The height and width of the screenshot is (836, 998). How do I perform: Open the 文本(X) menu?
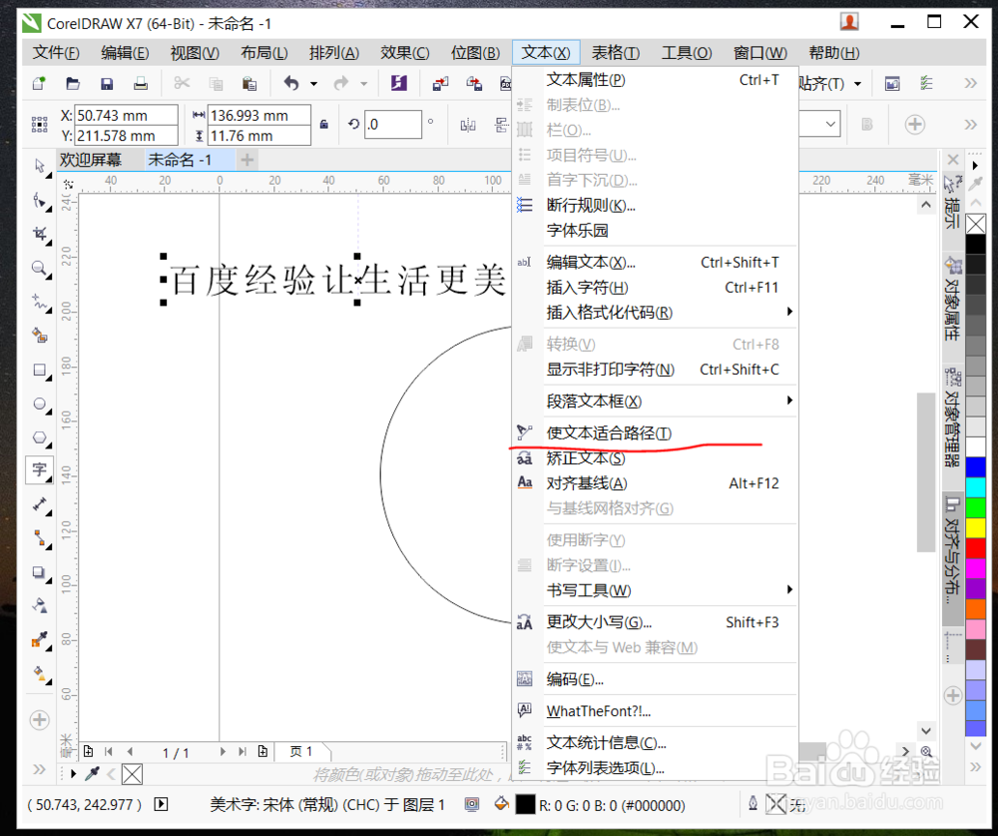point(546,52)
